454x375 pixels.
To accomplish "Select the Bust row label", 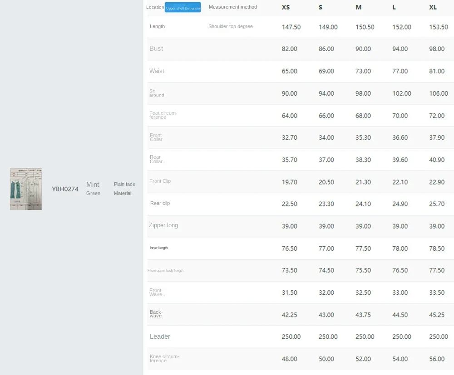I will coord(156,49).
